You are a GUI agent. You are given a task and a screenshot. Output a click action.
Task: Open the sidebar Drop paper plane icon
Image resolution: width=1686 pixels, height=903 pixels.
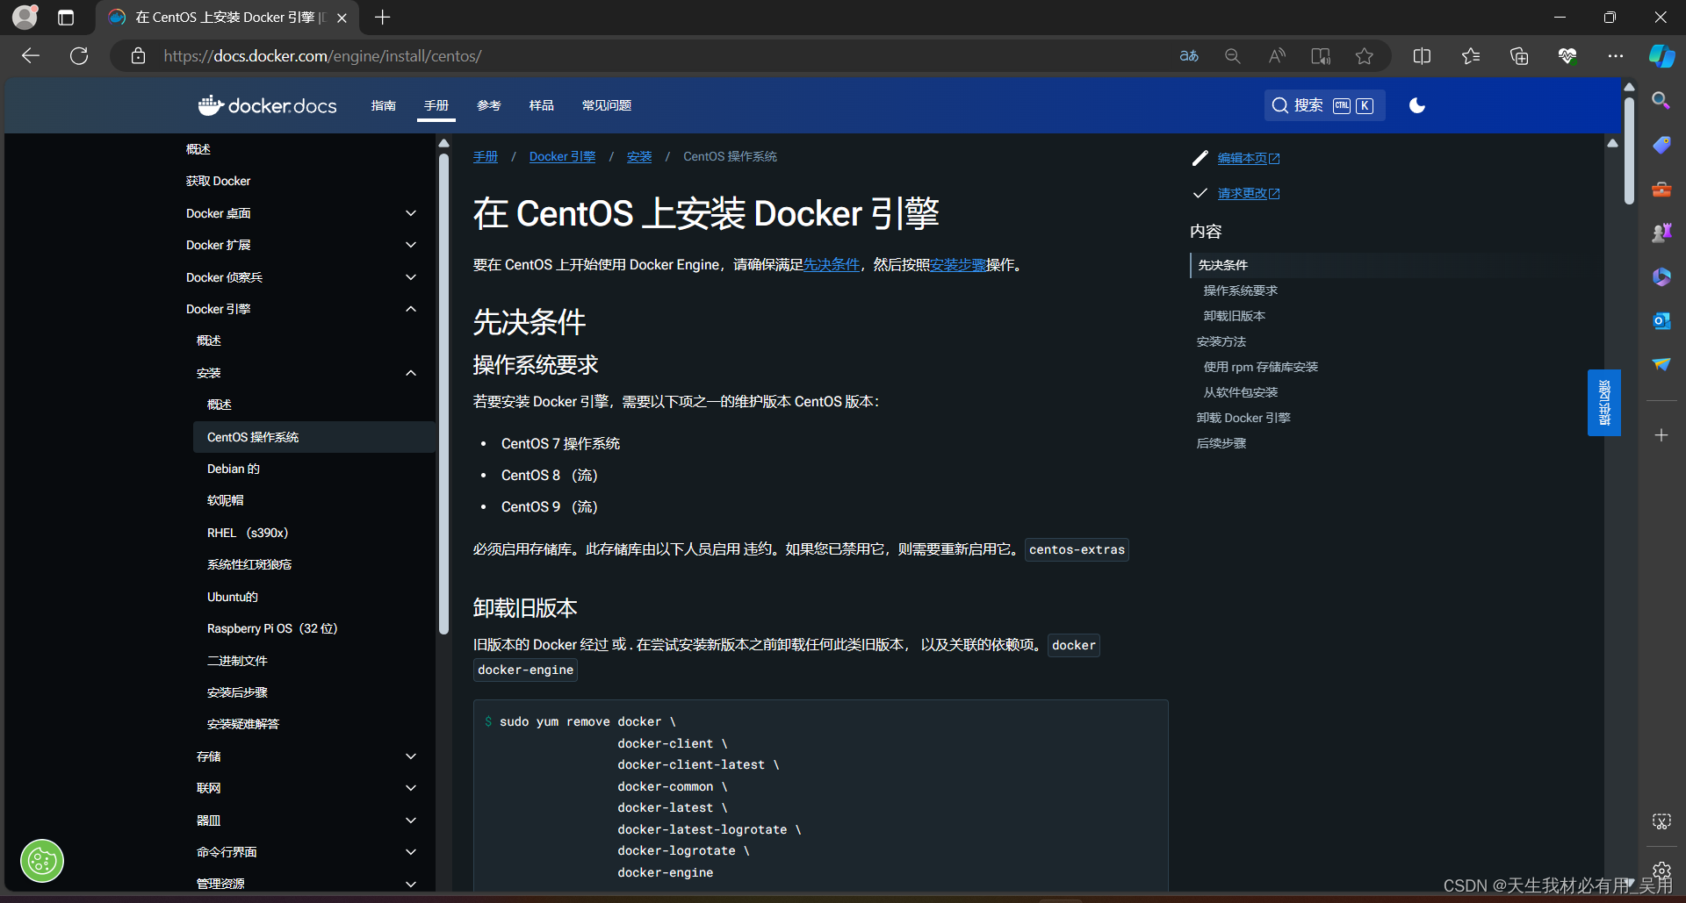[1661, 364]
